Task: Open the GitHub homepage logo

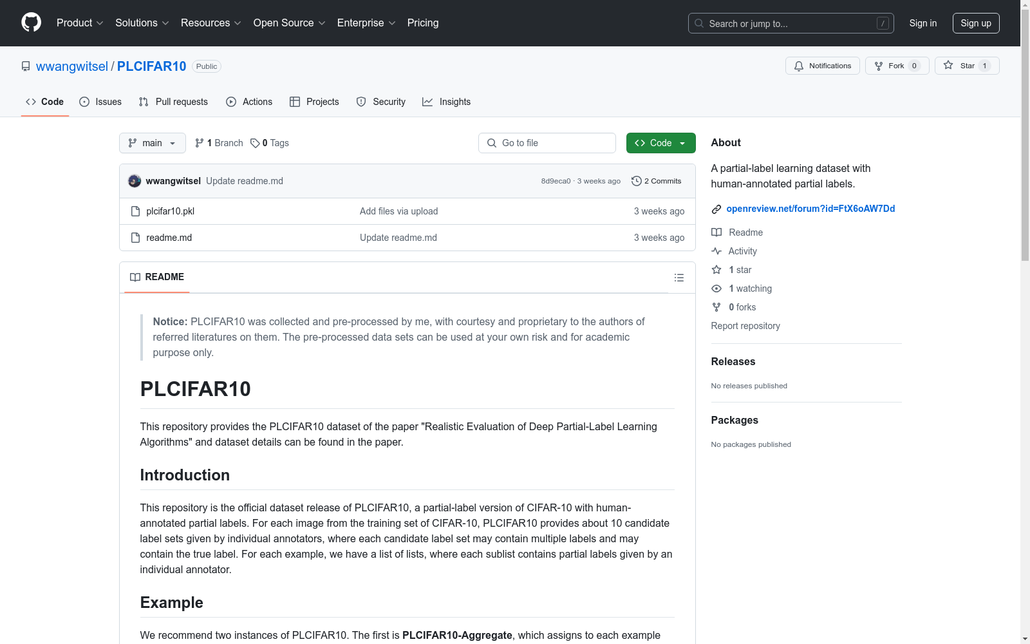Action: pos(31,23)
